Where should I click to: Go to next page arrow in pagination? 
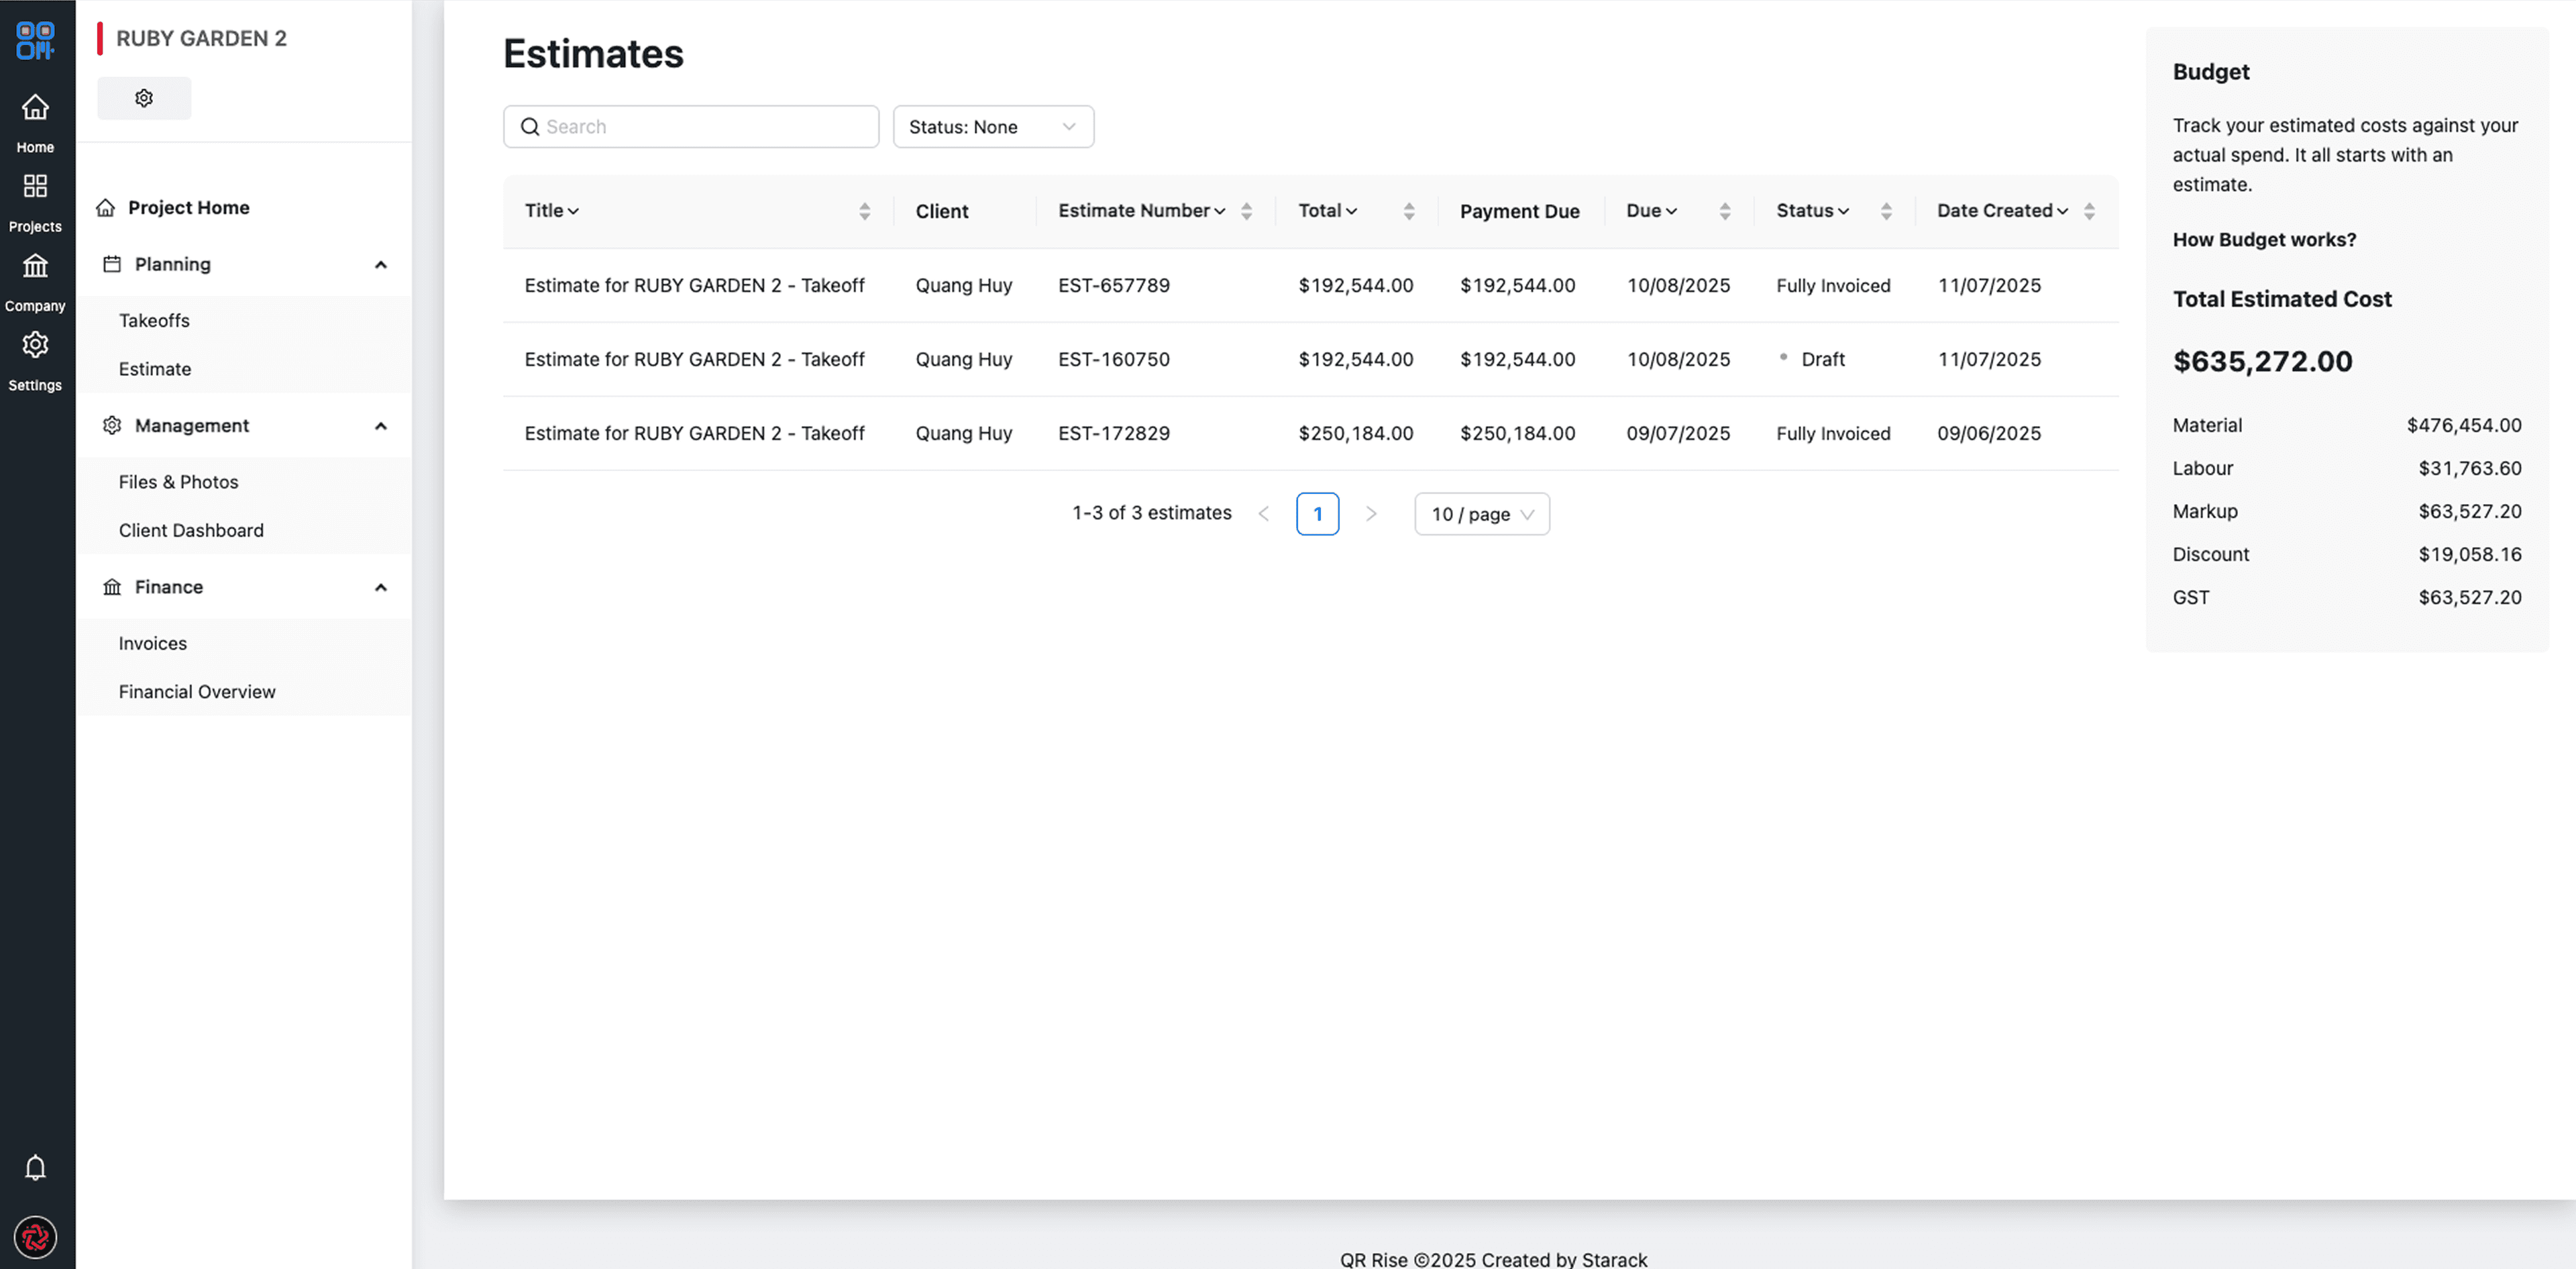pos(1371,514)
